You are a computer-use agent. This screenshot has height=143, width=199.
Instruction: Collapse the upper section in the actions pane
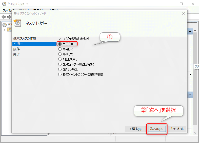tap(190, 31)
